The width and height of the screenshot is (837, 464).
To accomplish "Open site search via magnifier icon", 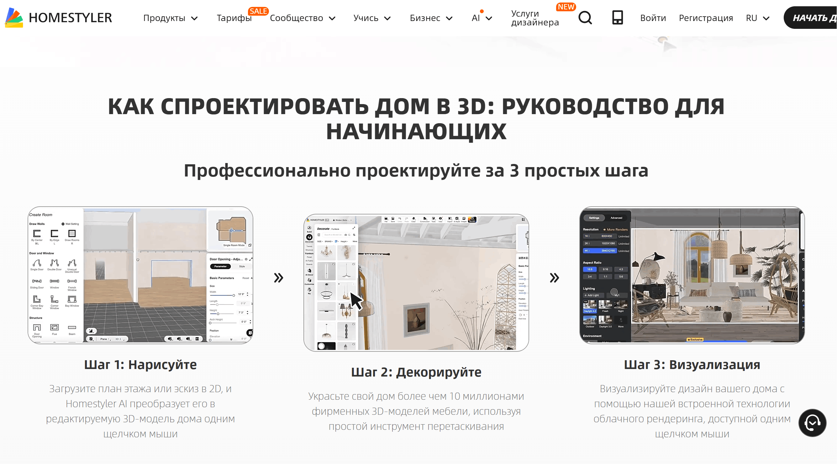I will pos(585,18).
